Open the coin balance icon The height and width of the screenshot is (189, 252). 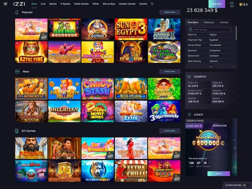(241, 4)
